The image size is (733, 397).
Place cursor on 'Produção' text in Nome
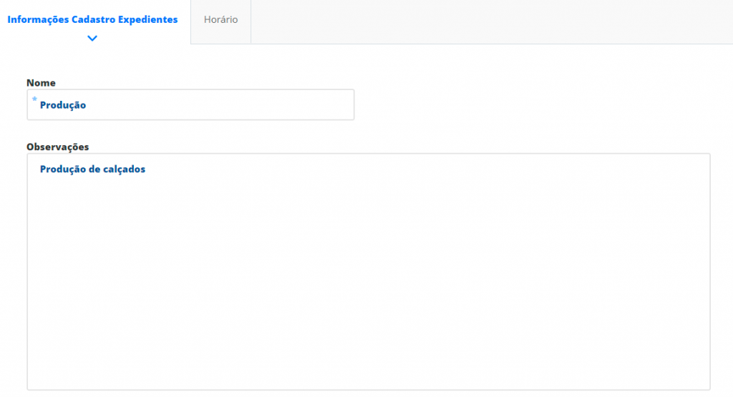click(63, 105)
